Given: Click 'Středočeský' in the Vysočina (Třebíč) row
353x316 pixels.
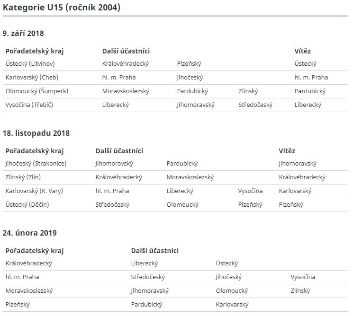Looking at the screenshot, I should click(x=255, y=105).
